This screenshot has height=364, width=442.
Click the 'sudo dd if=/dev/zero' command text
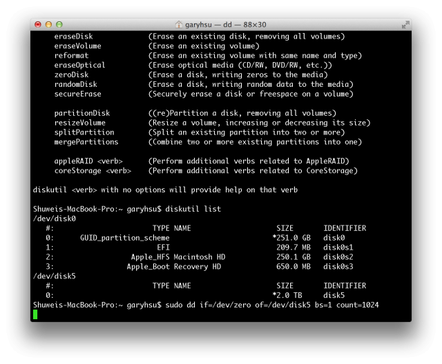click(x=208, y=305)
